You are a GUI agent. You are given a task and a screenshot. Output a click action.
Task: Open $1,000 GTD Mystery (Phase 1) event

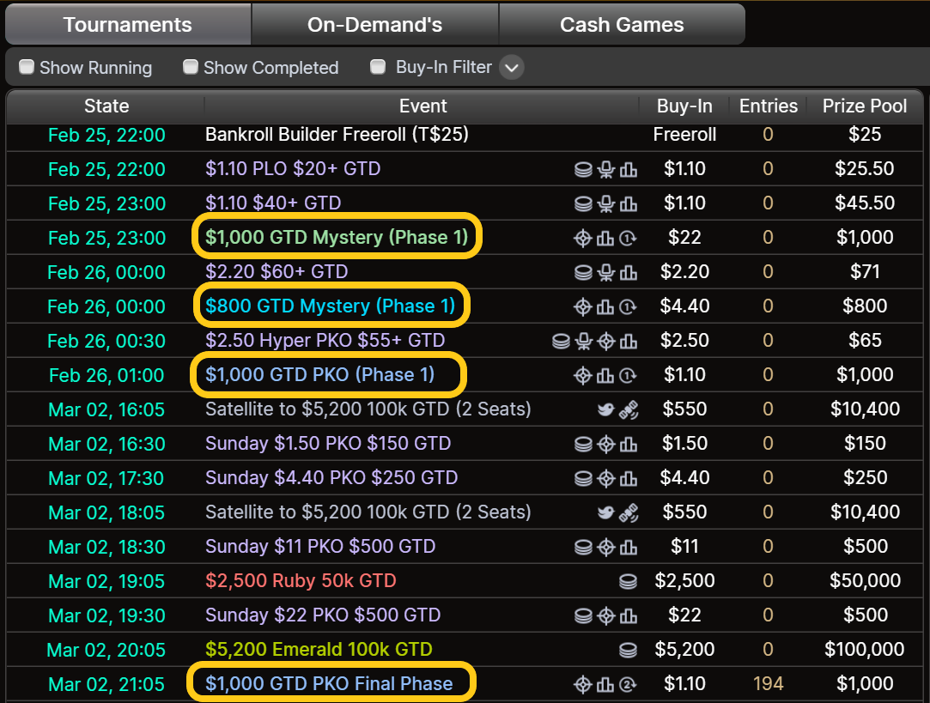click(x=337, y=237)
